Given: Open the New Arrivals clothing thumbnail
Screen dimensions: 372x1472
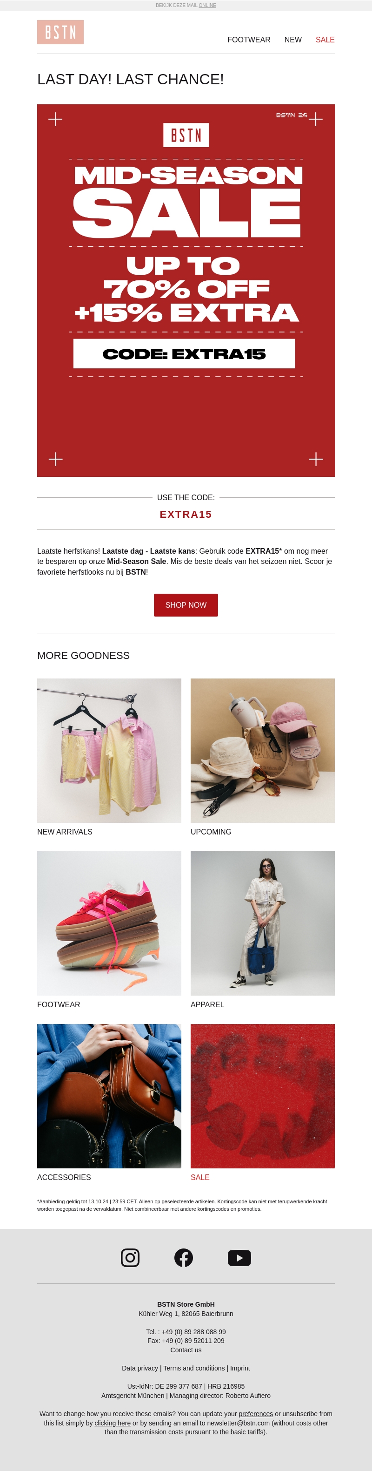Looking at the screenshot, I should click(109, 750).
